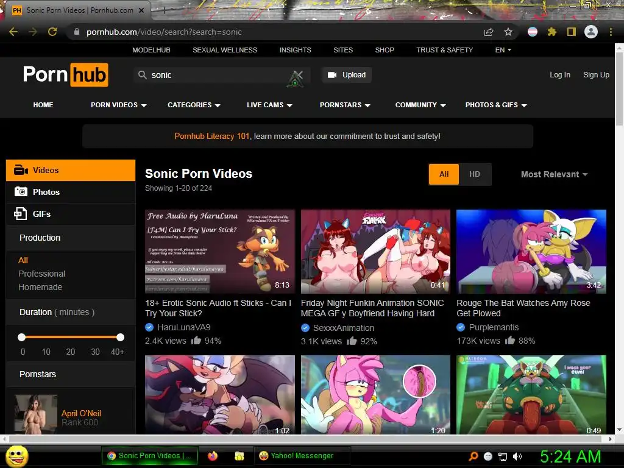The width and height of the screenshot is (624, 468).
Task: Click the minimum duration slider handle
Action: (x=22, y=337)
